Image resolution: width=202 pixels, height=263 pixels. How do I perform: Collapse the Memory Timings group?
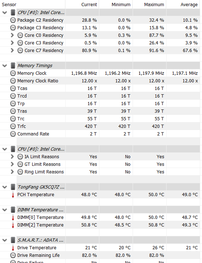tap(5, 66)
